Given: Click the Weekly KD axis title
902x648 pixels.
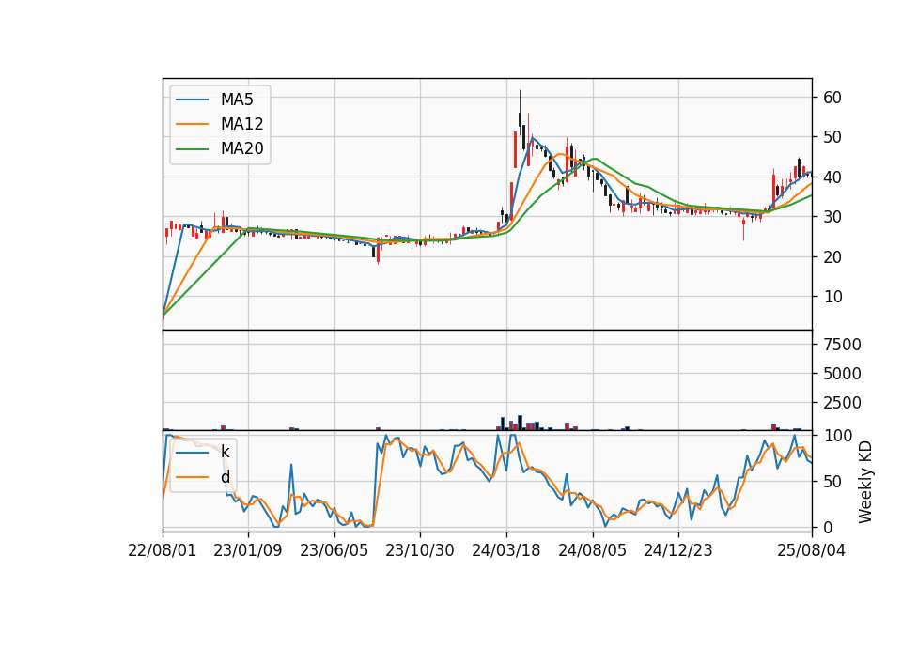Looking at the screenshot, I should tap(865, 482).
